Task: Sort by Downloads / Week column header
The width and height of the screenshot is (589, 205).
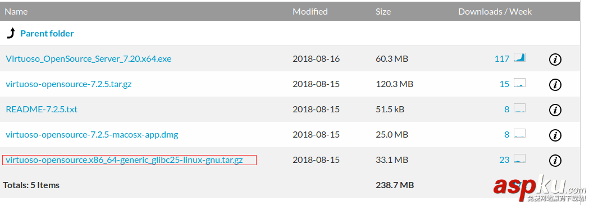Action: tap(495, 12)
